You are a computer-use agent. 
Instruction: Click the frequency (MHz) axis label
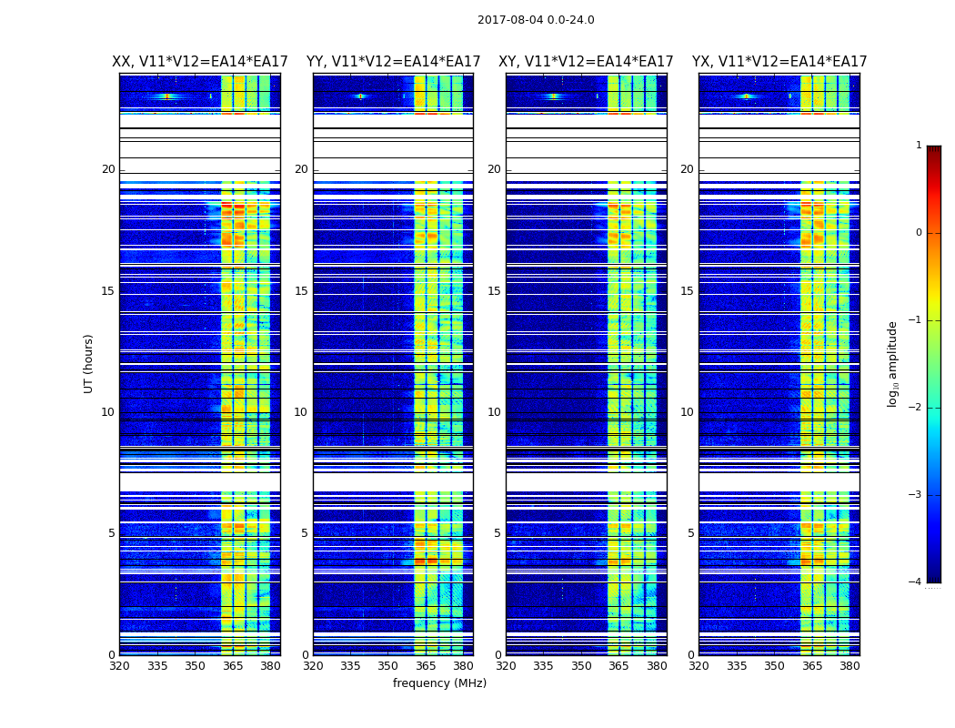[x=439, y=682]
